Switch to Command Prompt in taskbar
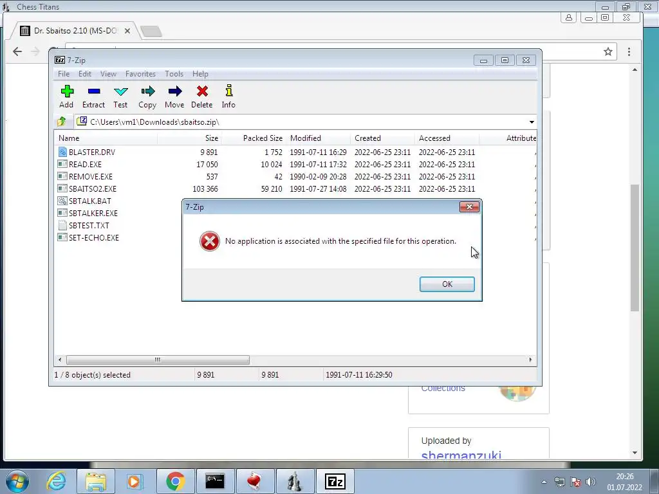Image resolution: width=659 pixels, height=494 pixels. [215, 481]
